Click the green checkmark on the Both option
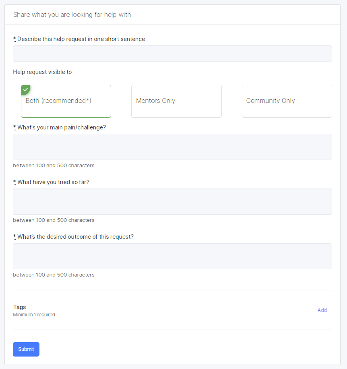 (25, 90)
